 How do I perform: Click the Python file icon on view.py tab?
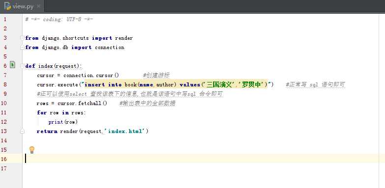7,6
